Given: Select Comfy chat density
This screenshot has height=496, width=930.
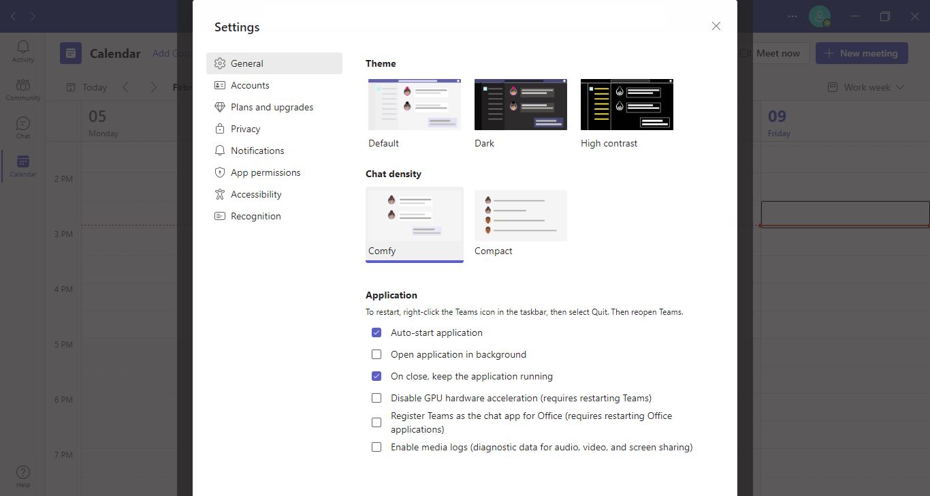Looking at the screenshot, I should pos(415,224).
